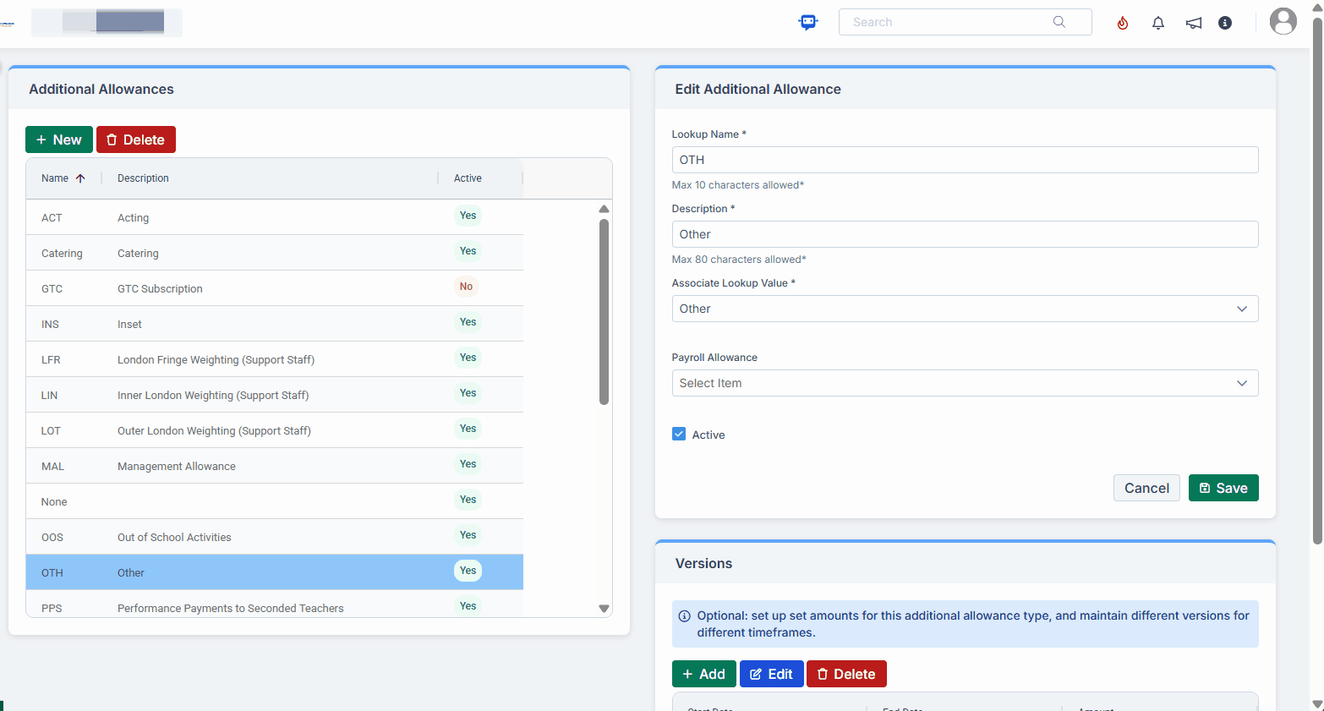Click the page vertical scrollbar thumb
Viewport: 1324px width, 711px height.
coord(1317,281)
